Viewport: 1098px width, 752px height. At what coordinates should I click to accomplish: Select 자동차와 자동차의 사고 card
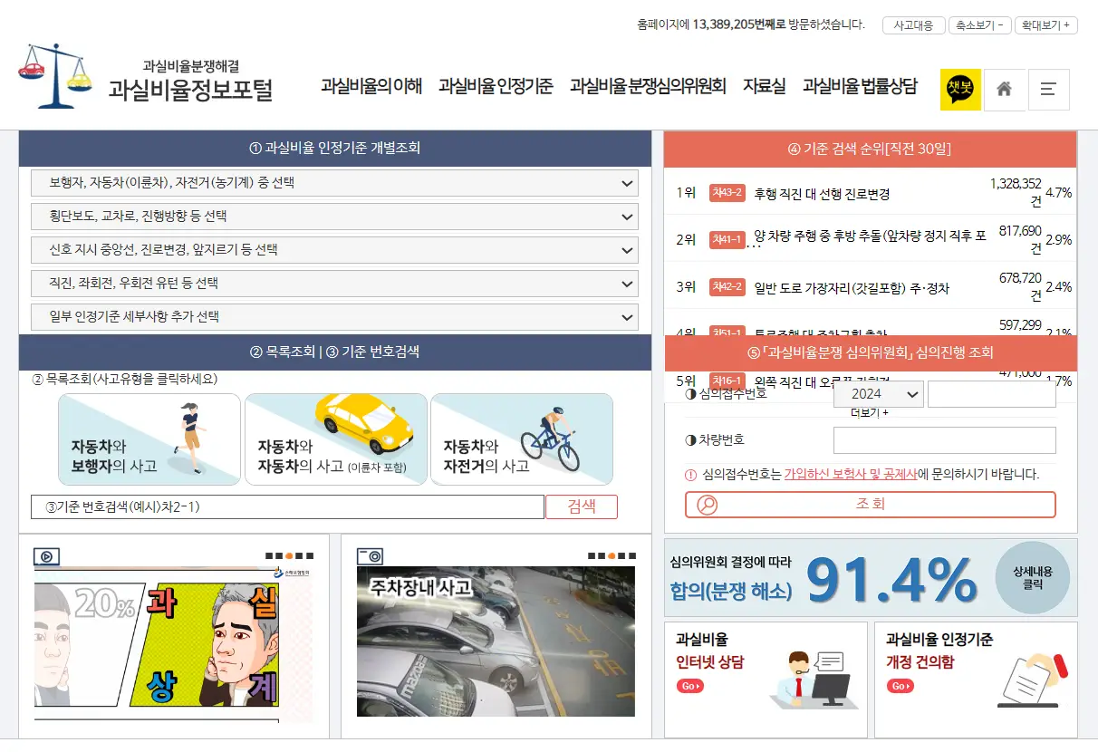tap(336, 439)
